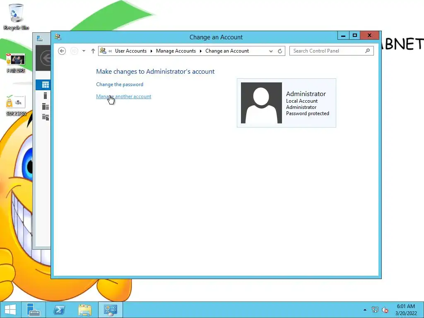The width and height of the screenshot is (424, 318).
Task: Click the Back arrow in Change an Account
Action: pyautogui.click(x=62, y=51)
